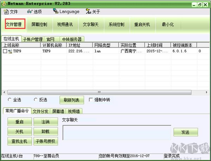Focus the 文字聊天 message text box
The image size is (211, 161).
(x=117, y=133)
